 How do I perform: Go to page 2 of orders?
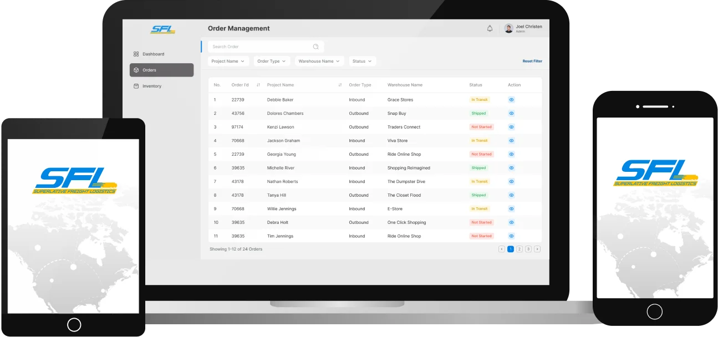[520, 249]
